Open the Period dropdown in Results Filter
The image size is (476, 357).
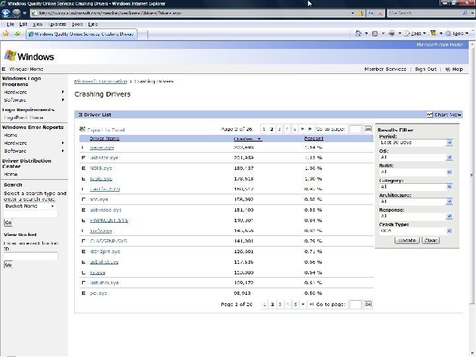pyautogui.click(x=449, y=142)
